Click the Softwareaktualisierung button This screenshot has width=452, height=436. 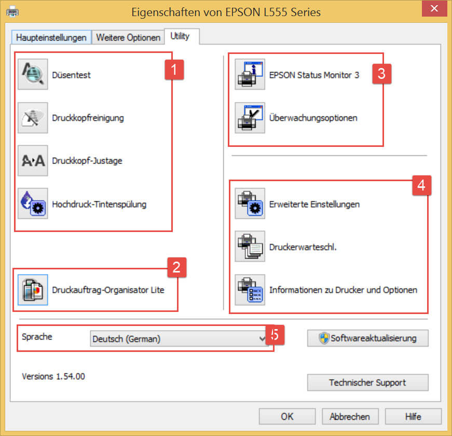pyautogui.click(x=368, y=338)
